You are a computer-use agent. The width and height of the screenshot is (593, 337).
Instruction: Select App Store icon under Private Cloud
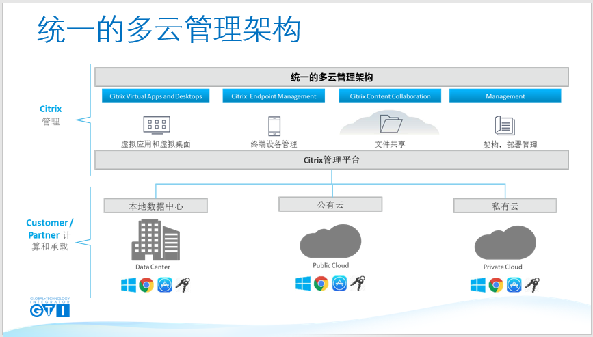coord(514,285)
